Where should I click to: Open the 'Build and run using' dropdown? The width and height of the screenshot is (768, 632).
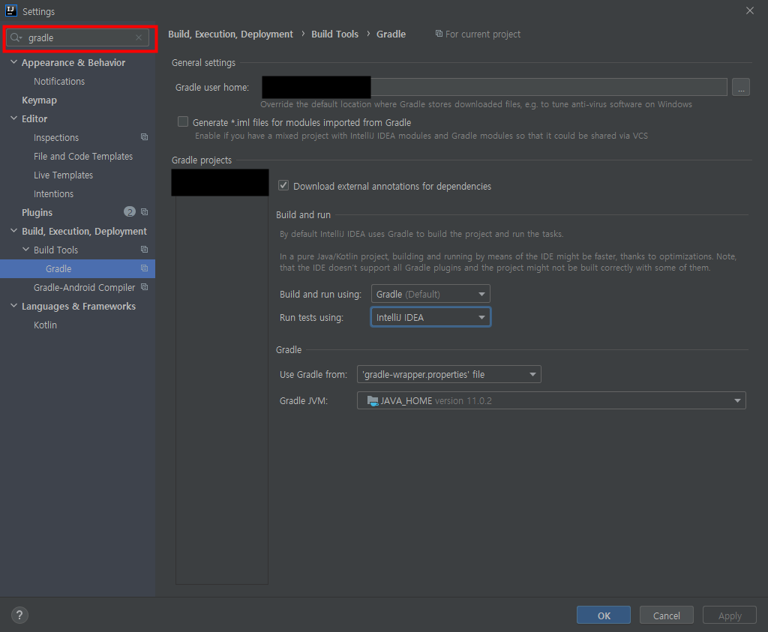(x=430, y=294)
